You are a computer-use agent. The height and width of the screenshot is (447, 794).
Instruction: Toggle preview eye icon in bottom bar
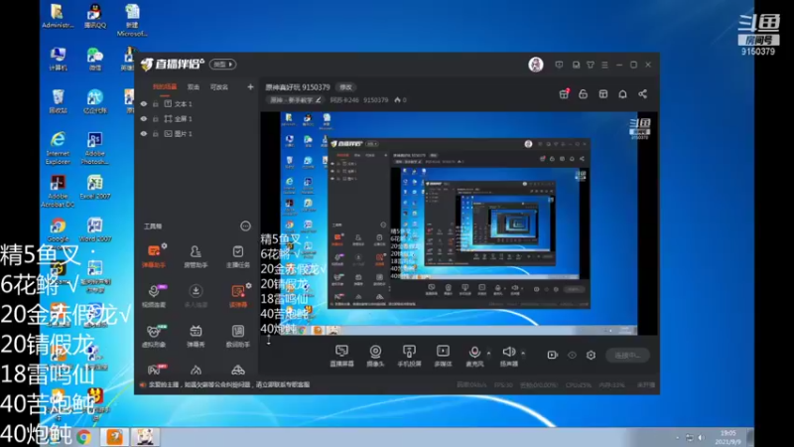(x=572, y=356)
